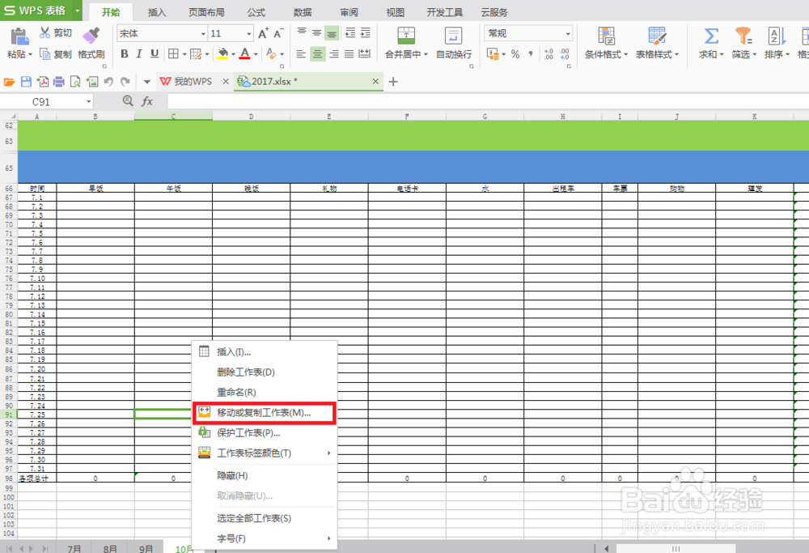Click the Copy icon

(44, 53)
